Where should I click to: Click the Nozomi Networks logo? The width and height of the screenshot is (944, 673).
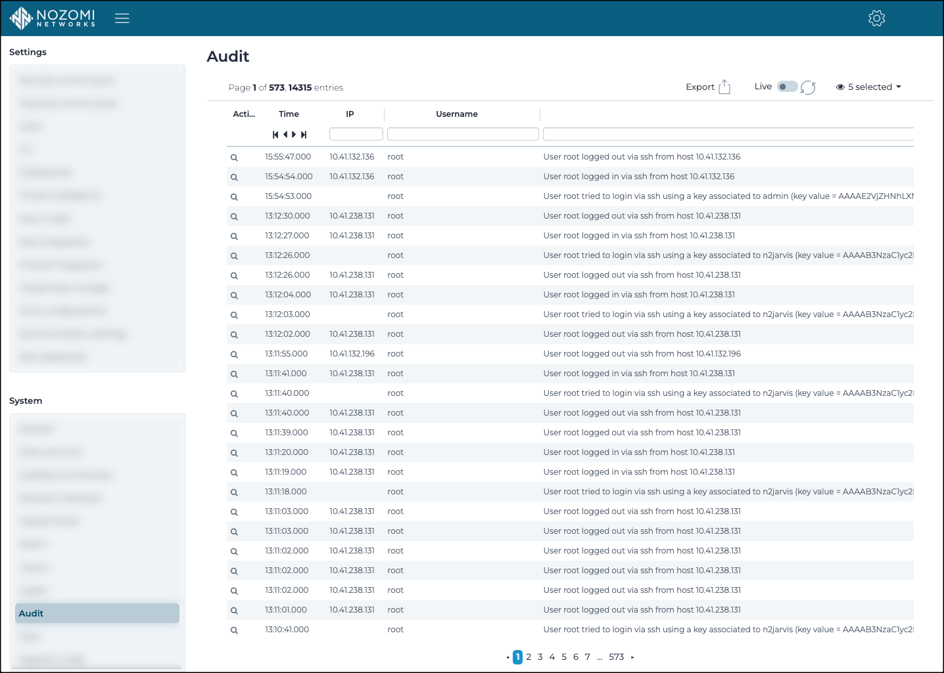pos(53,18)
